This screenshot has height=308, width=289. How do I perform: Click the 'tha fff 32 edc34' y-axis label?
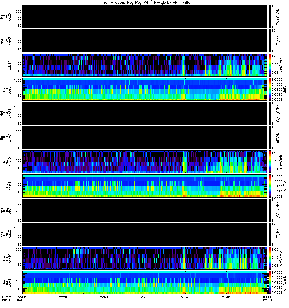(6, 17)
